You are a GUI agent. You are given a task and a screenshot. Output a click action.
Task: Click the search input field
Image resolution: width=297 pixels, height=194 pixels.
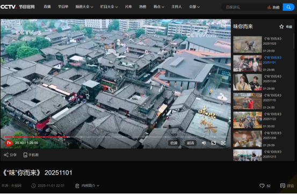coord(244,7)
